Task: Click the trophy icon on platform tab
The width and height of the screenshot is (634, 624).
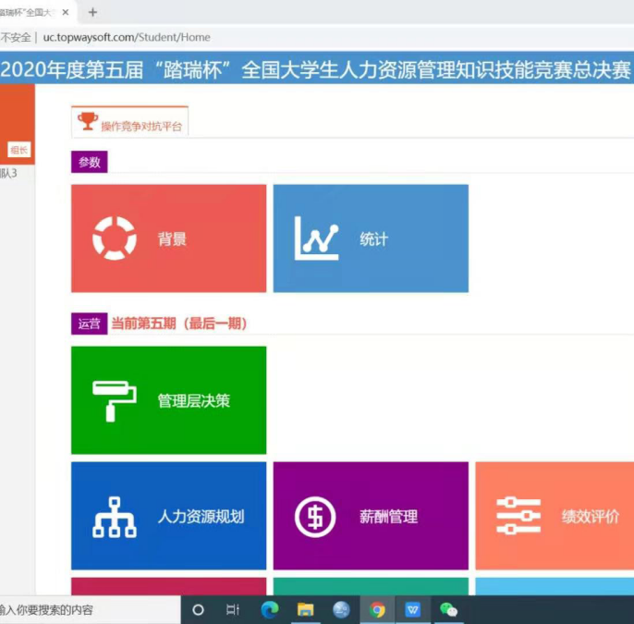Action: point(88,121)
